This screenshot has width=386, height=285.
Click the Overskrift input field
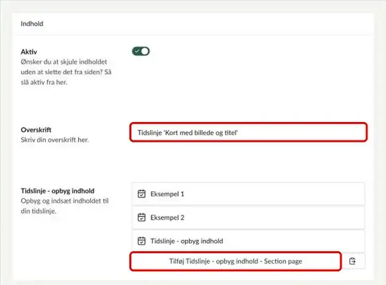pyautogui.click(x=249, y=133)
